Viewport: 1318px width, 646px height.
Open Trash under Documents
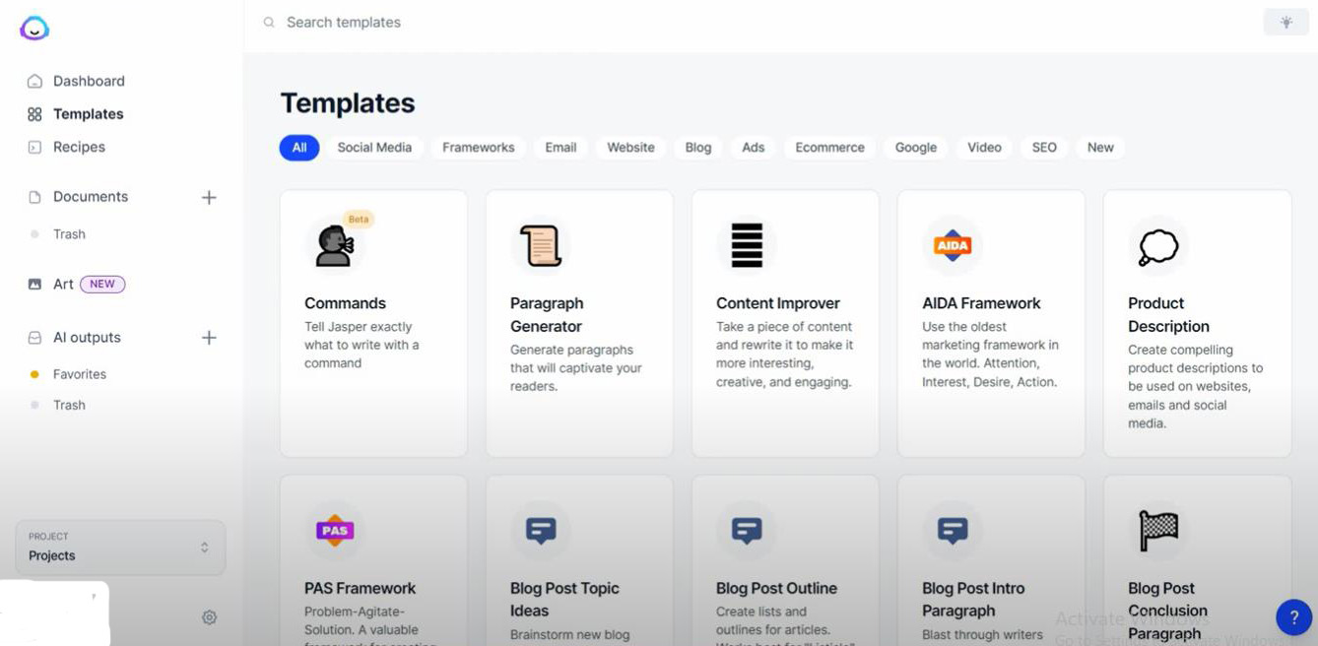tap(69, 234)
